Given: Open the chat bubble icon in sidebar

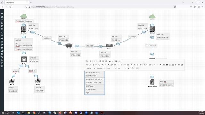Looking at the screenshot, I should [2, 48].
